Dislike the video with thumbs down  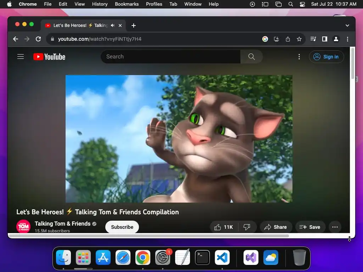[x=247, y=227]
